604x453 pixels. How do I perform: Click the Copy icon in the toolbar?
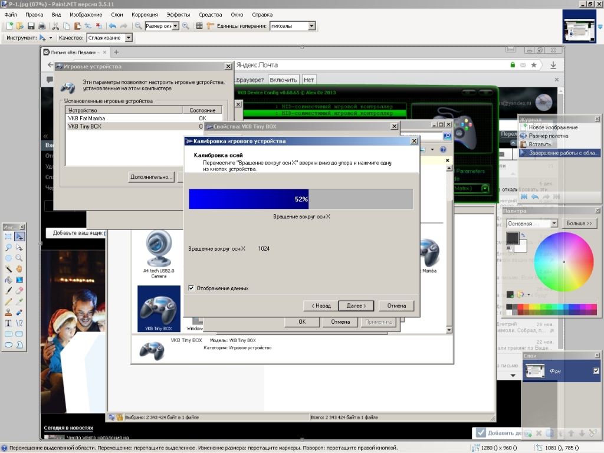(x=66, y=26)
